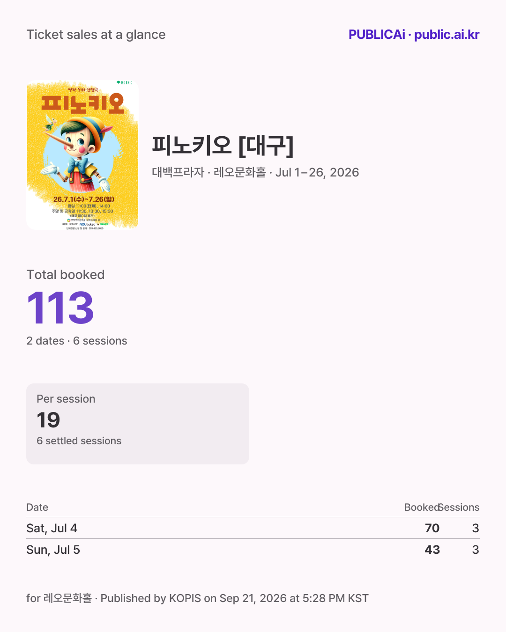Click the booked value 43

432,550
